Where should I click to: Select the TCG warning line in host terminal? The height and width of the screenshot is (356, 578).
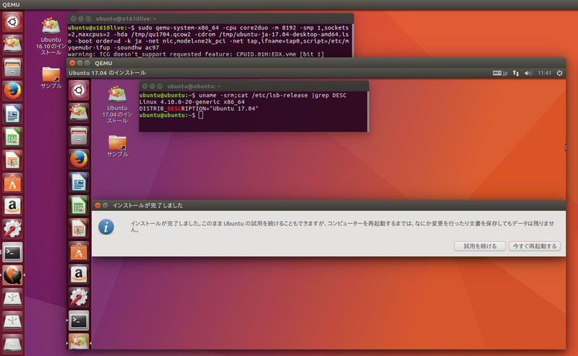click(196, 54)
